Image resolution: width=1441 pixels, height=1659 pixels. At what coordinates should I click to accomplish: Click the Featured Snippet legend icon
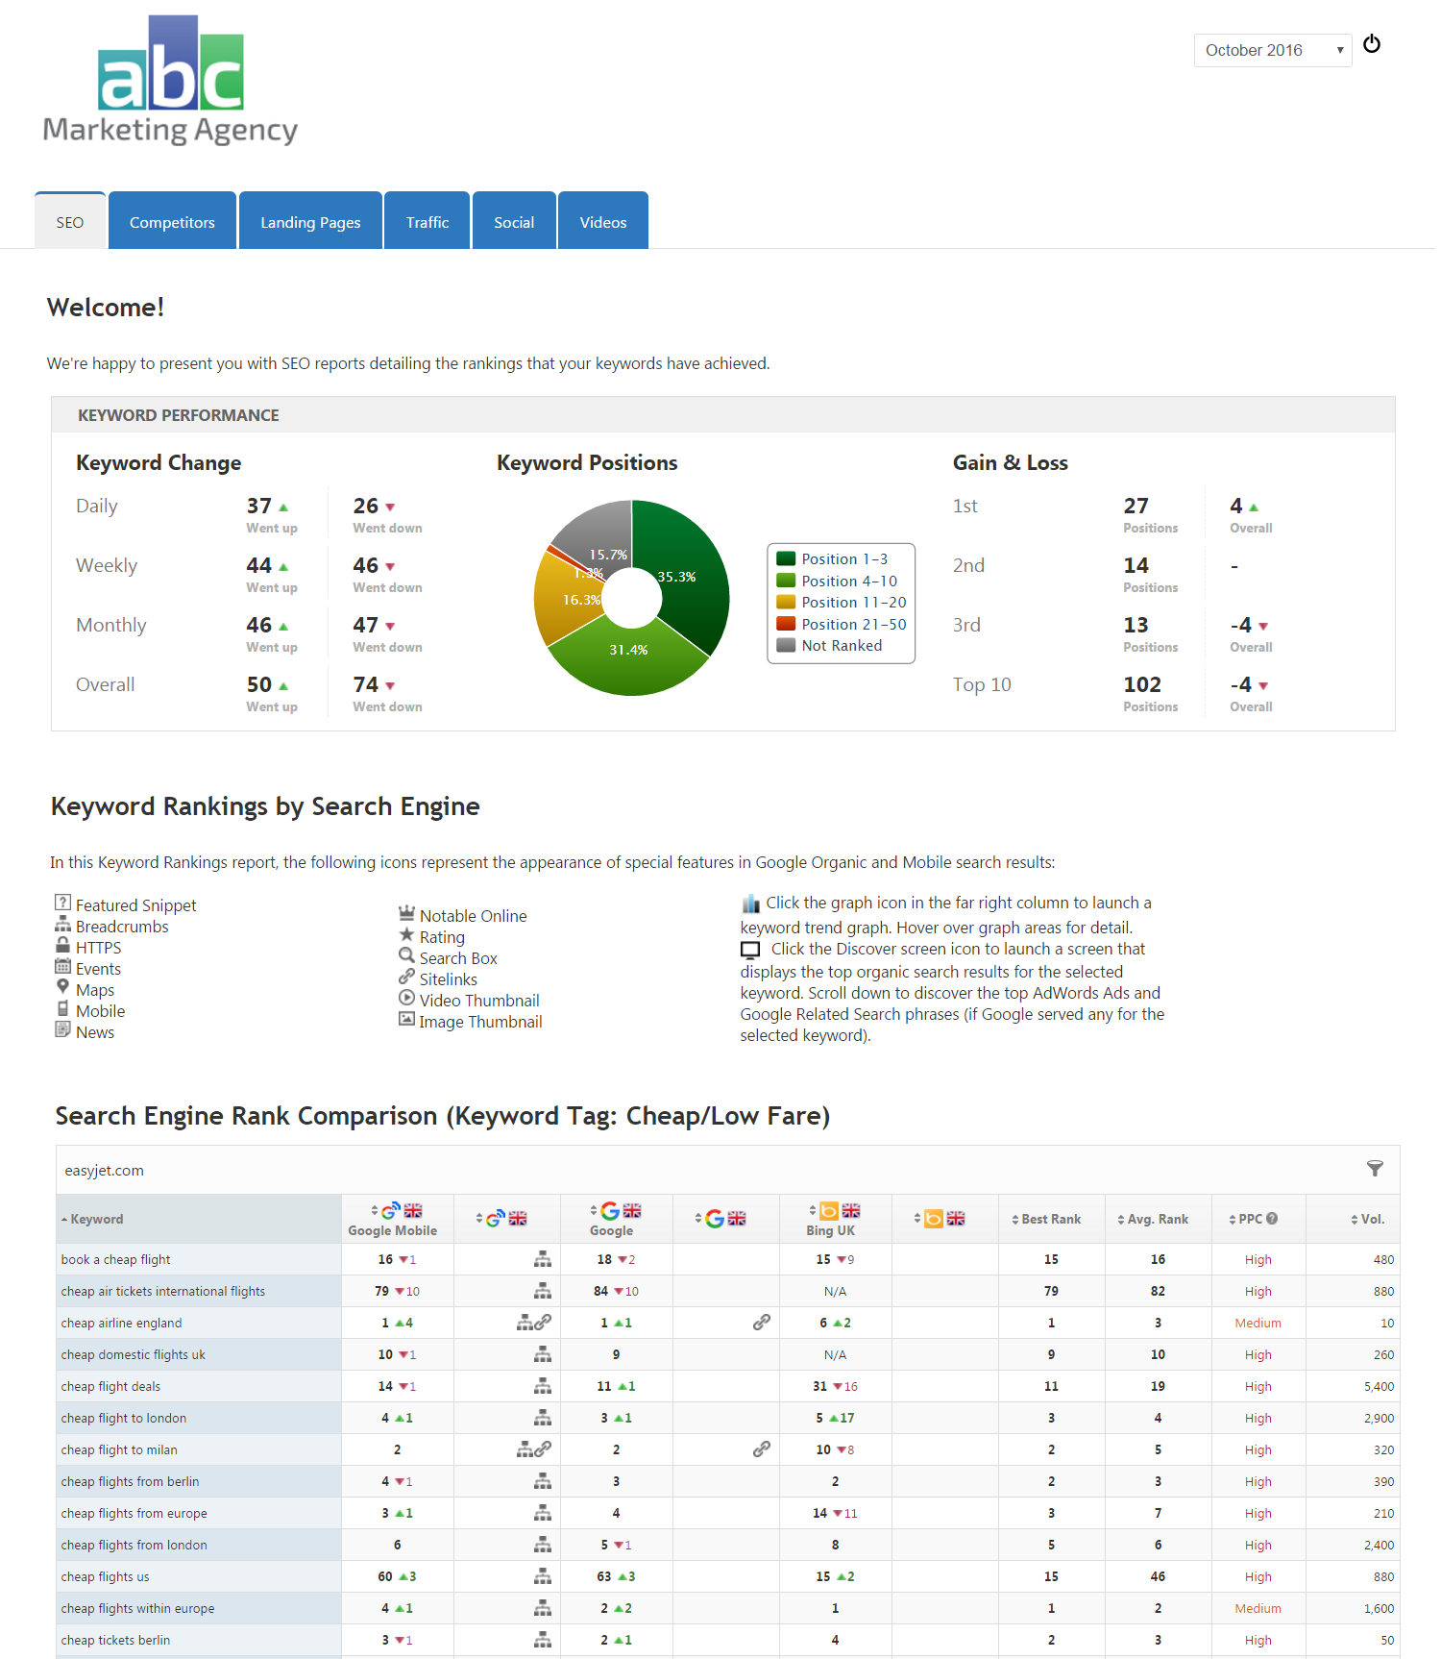(62, 903)
